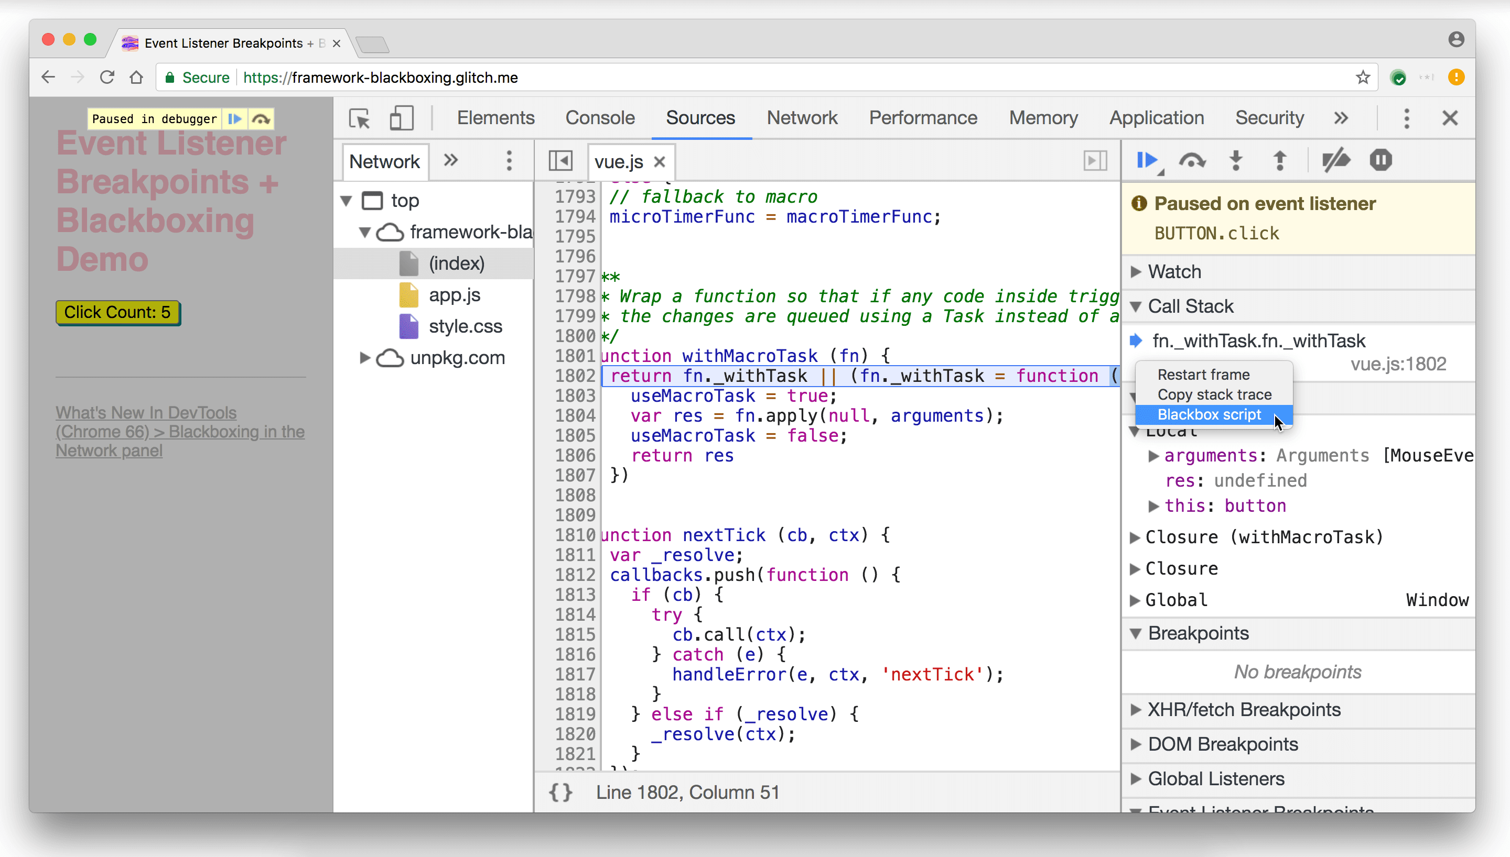Screen dimensions: 1510x857
Task: Click the Step into next function call icon
Action: coord(1235,161)
